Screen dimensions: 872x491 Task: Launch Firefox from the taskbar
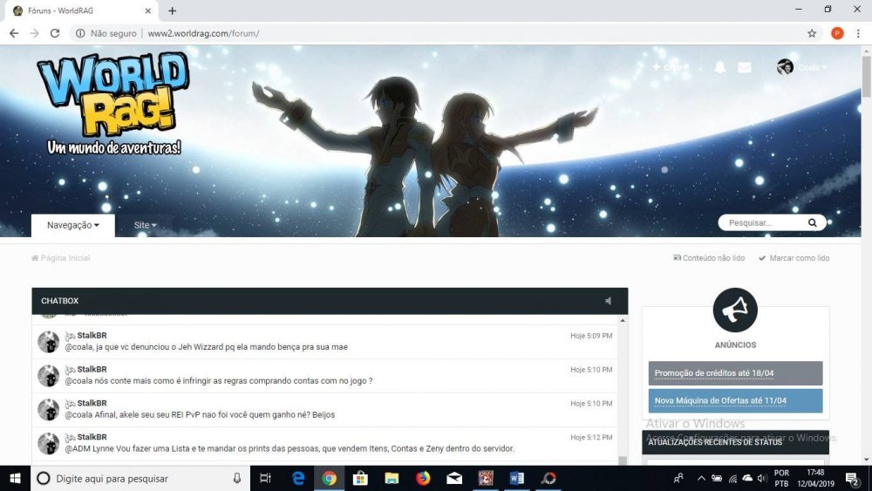coord(423,478)
